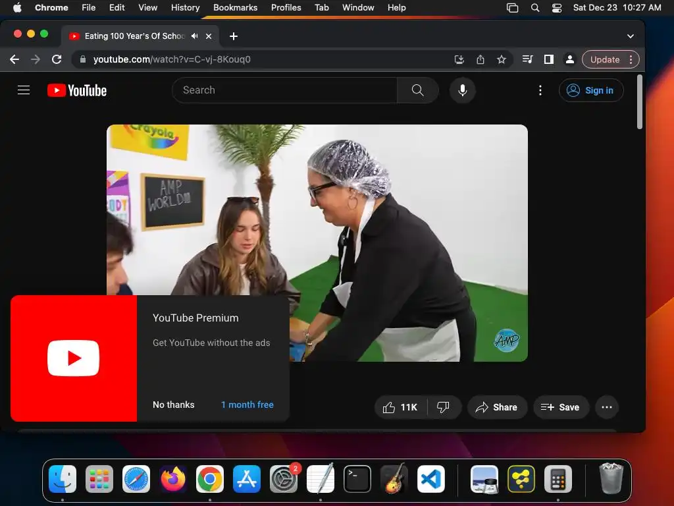Screen dimensions: 674x506
Task: Dislike the video with thumbs down
Action: click(x=443, y=407)
